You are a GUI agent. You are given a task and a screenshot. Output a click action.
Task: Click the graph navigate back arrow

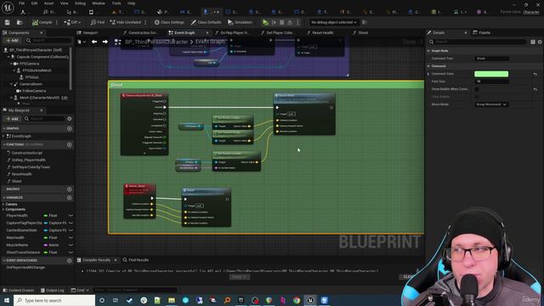pyautogui.click(x=94, y=42)
